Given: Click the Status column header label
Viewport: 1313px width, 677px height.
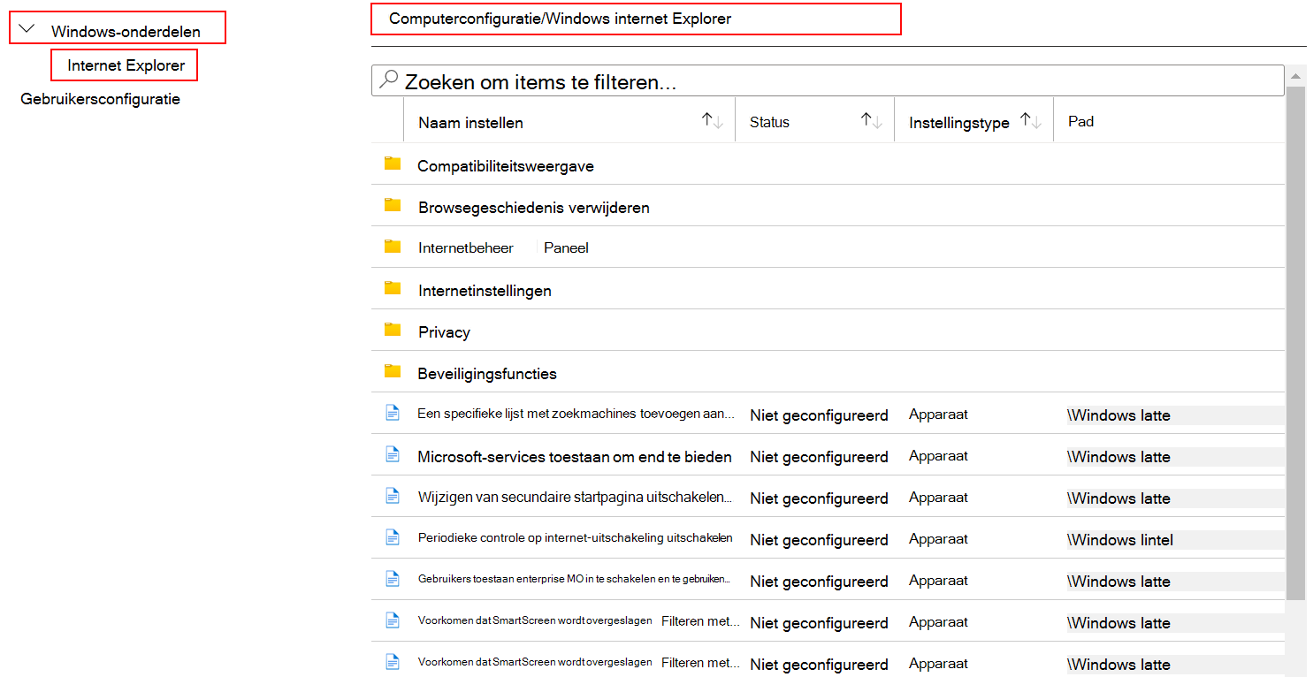Looking at the screenshot, I should coord(769,123).
